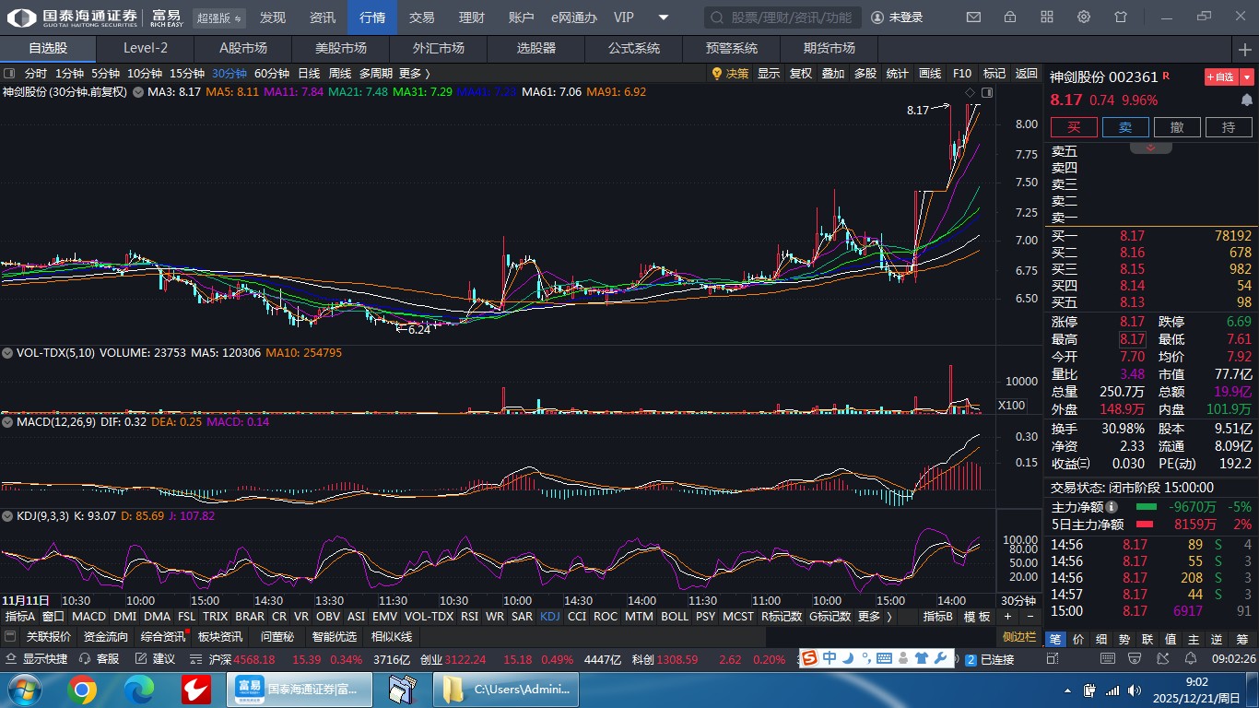Click the red 买 buy button
The width and height of the screenshot is (1259, 708).
[x=1074, y=127]
